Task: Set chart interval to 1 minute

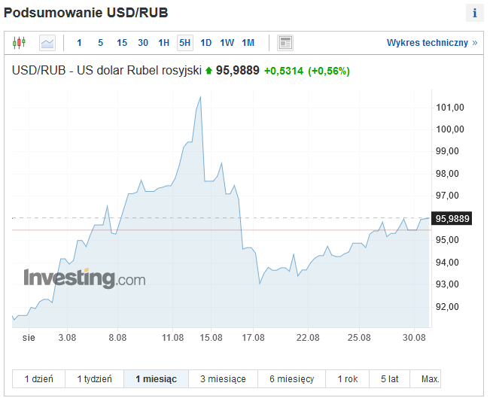Action: [x=79, y=43]
